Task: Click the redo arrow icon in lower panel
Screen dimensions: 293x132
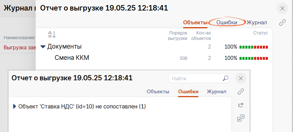Action: point(241,105)
